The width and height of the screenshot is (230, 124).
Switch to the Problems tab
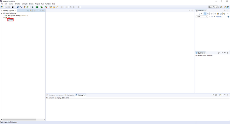point(51,95)
